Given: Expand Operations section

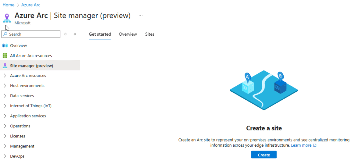Looking at the screenshot, I should (x=5, y=126).
